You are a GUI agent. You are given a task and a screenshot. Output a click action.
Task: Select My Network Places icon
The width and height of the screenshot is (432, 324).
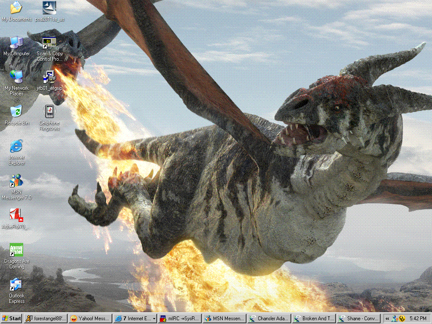click(x=16, y=83)
